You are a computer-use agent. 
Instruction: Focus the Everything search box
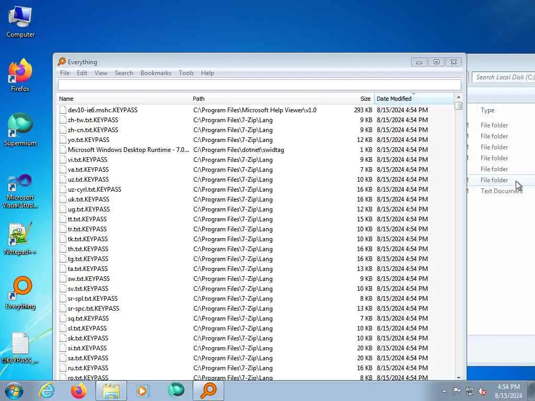click(259, 85)
